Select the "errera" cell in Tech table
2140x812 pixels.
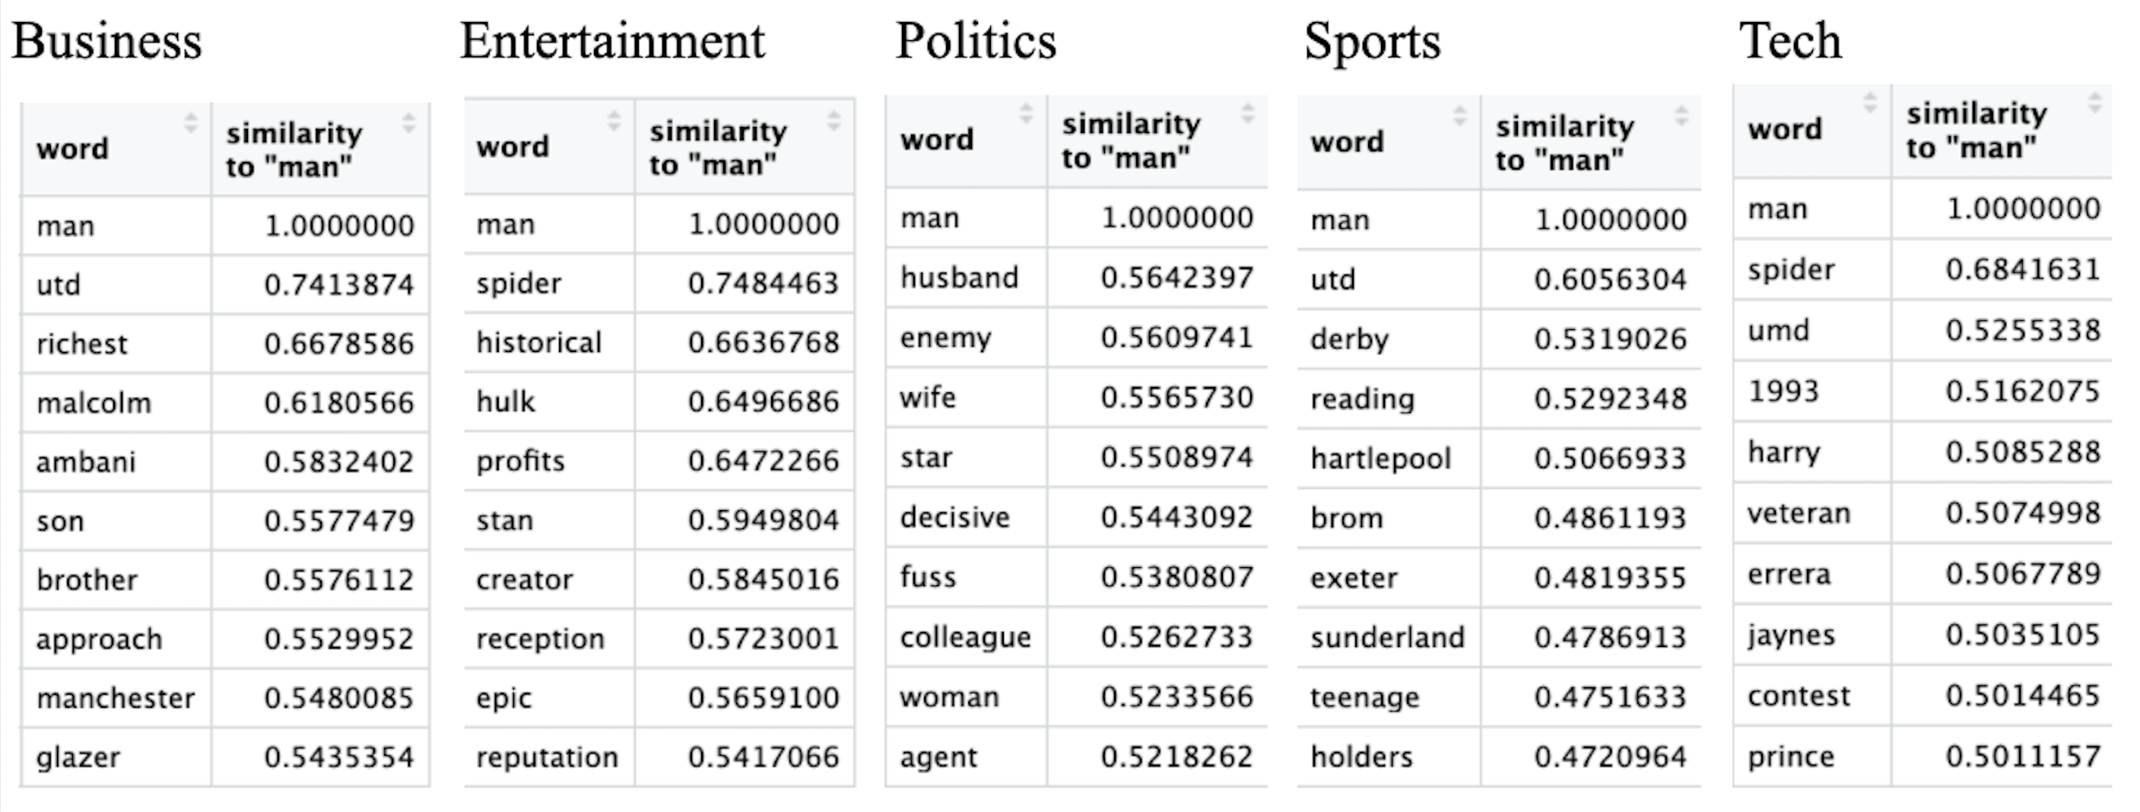pyautogui.click(x=1789, y=575)
